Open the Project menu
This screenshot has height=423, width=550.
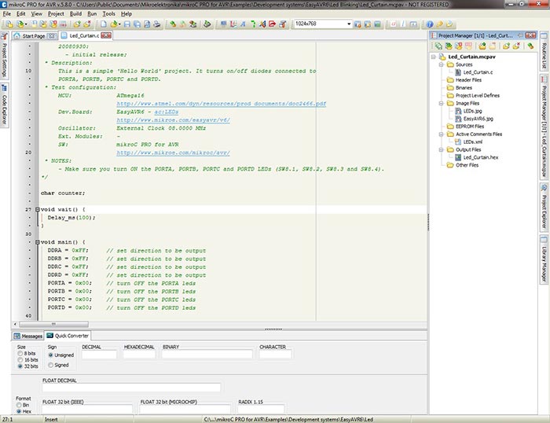(56, 13)
